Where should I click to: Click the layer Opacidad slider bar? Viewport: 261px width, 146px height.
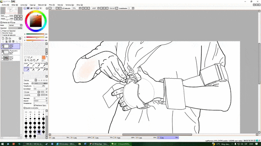click(x=15, y=28)
